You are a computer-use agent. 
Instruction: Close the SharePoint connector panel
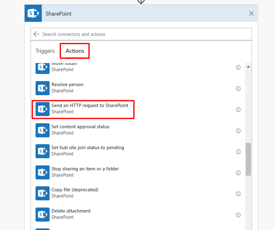pyautogui.click(x=251, y=13)
